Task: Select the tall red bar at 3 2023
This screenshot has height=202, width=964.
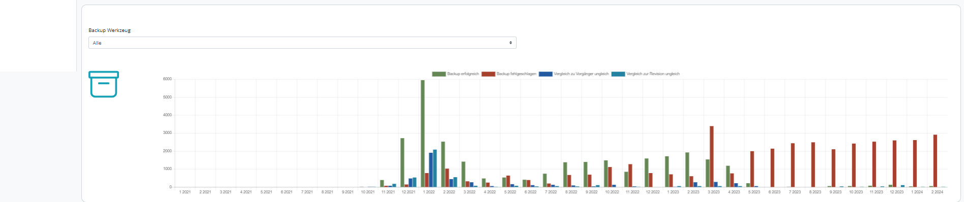Action: pyautogui.click(x=712, y=156)
